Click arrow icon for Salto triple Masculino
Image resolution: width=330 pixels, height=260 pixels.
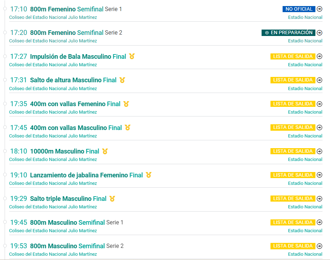click(x=319, y=199)
